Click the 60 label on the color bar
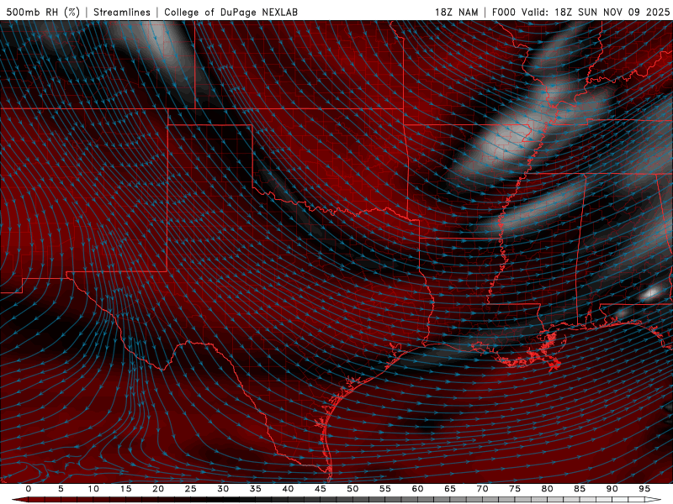 417,489
